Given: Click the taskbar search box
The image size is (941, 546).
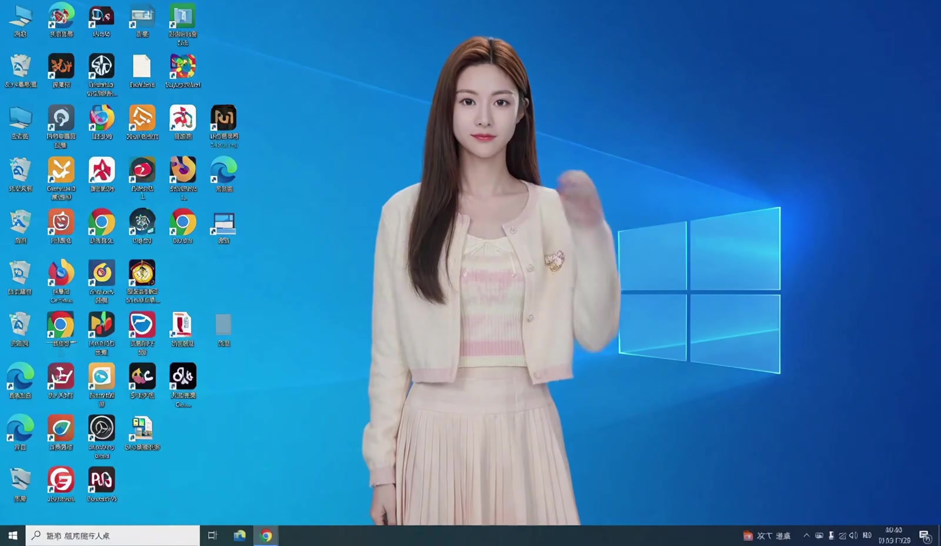Looking at the screenshot, I should [x=113, y=535].
